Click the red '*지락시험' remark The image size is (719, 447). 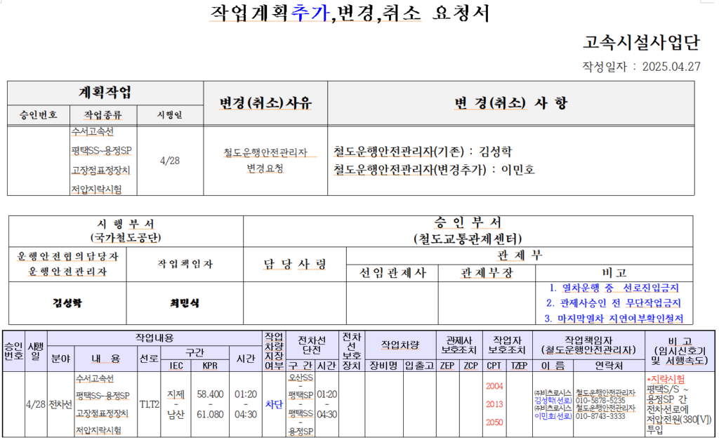pyautogui.click(x=666, y=379)
